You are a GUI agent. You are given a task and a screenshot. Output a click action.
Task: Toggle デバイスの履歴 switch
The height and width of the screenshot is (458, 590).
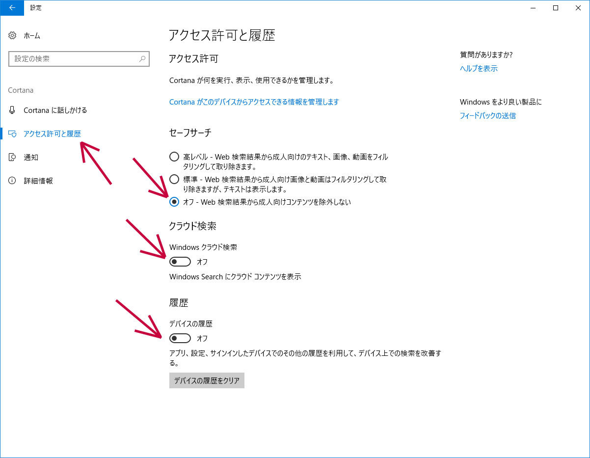pos(180,338)
